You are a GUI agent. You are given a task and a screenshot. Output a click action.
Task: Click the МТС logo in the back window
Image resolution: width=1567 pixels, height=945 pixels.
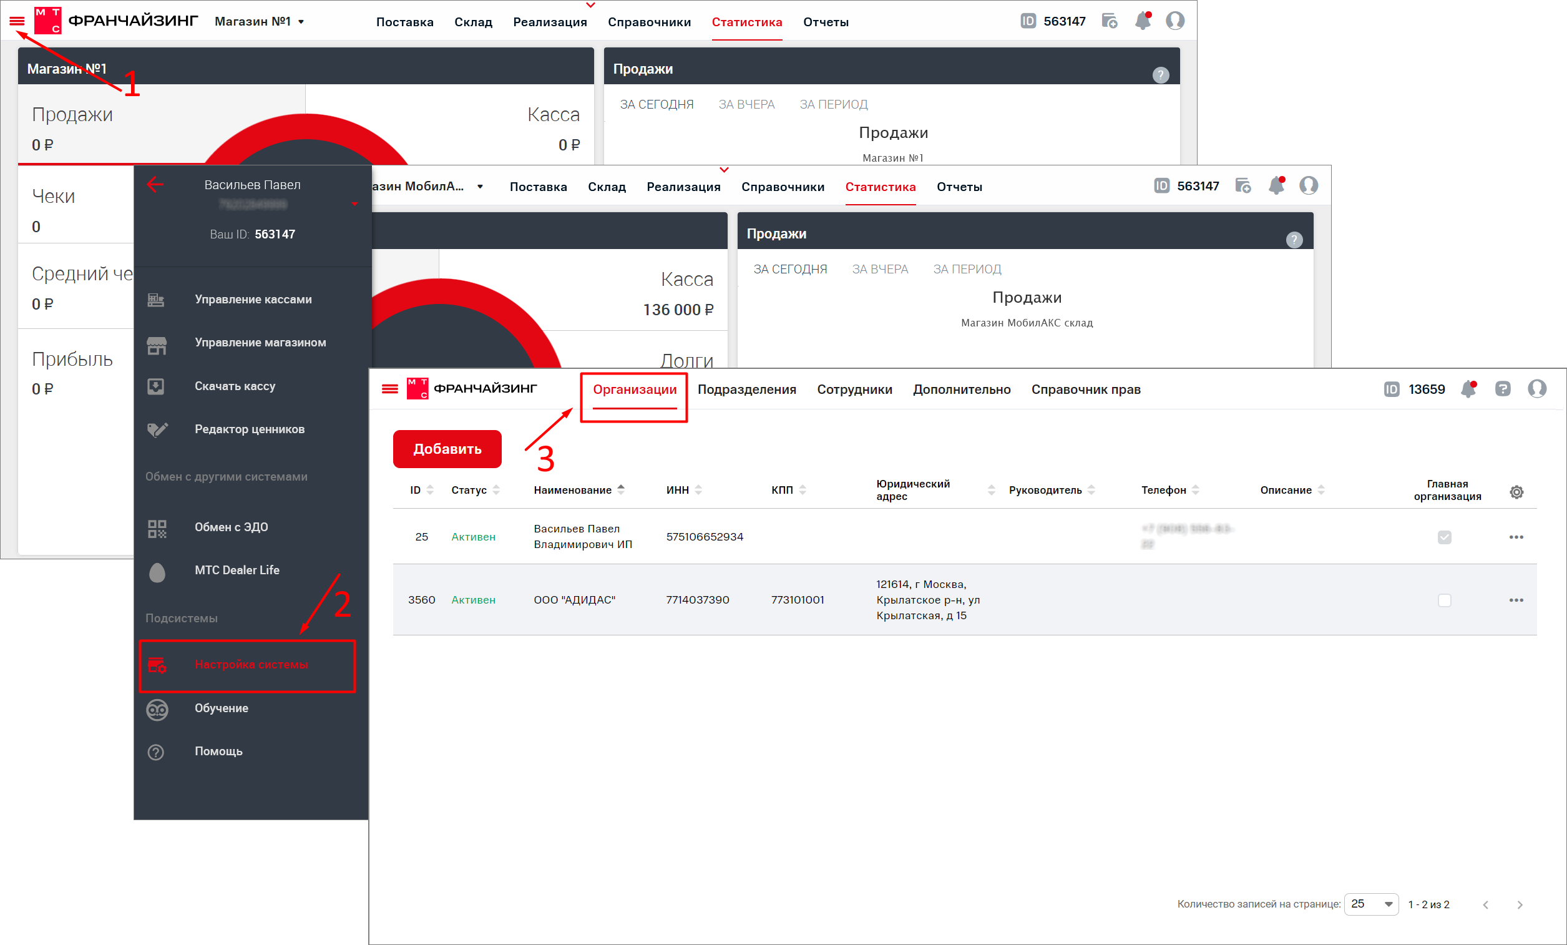pyautogui.click(x=47, y=21)
